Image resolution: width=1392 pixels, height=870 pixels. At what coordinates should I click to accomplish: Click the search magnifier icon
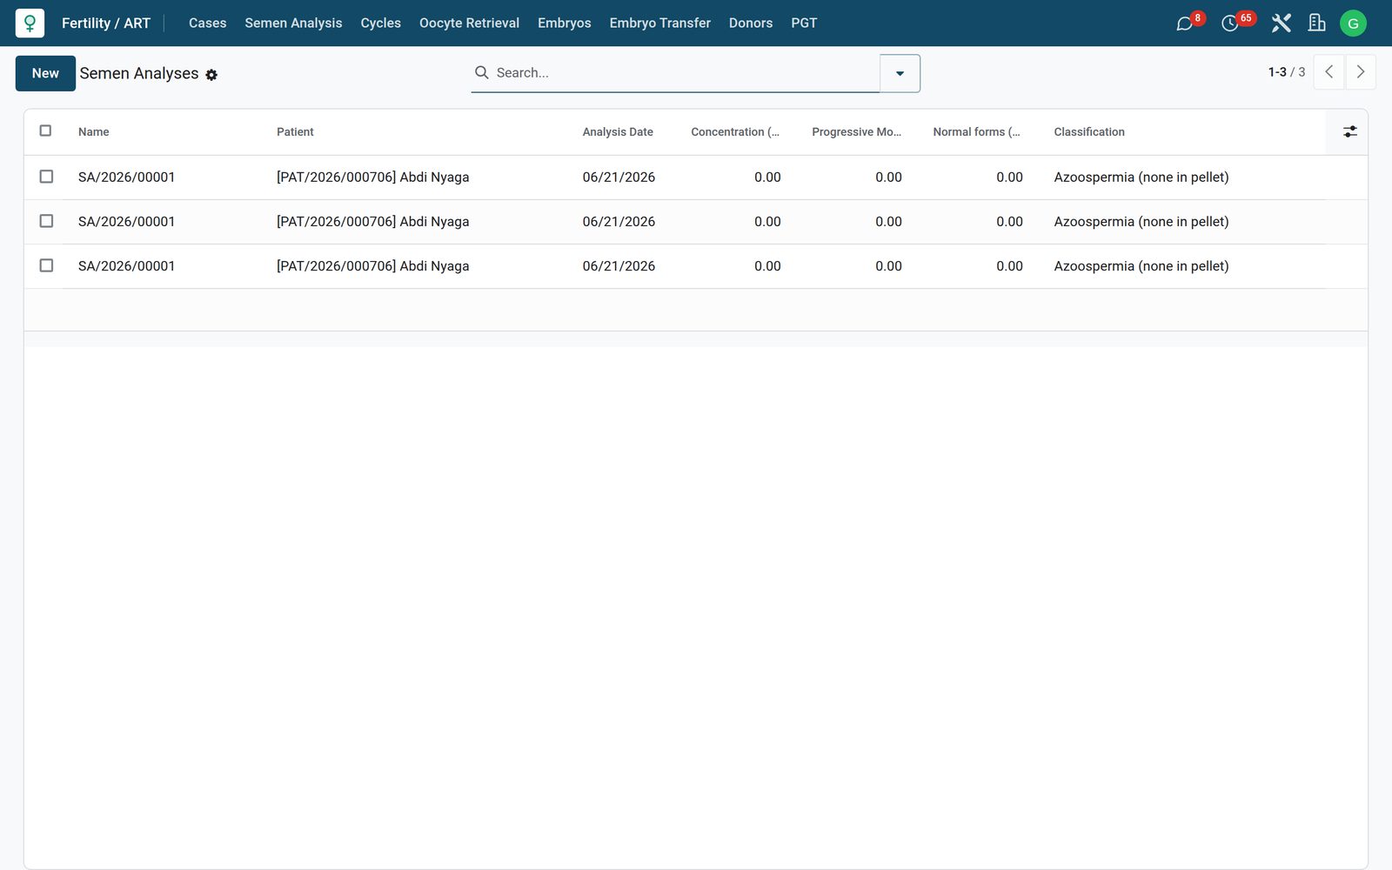click(481, 72)
